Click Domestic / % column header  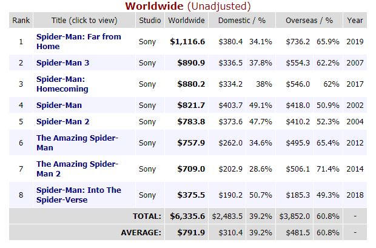(x=242, y=21)
